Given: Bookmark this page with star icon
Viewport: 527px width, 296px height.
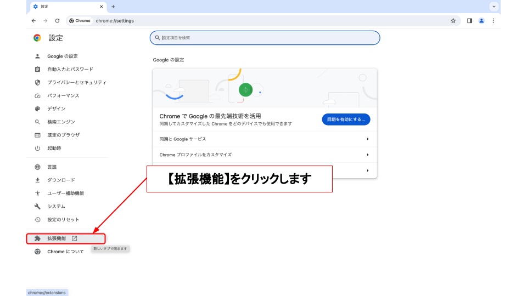Looking at the screenshot, I should [453, 21].
